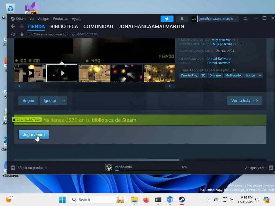Viewport: 275px width, 206px height.
Task: Switch to the COMUNIDAD tab
Action: 98,27
